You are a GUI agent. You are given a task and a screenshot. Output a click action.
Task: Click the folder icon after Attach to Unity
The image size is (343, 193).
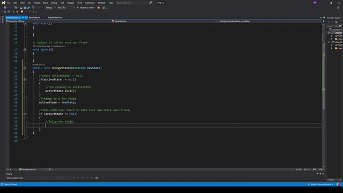click(x=99, y=8)
